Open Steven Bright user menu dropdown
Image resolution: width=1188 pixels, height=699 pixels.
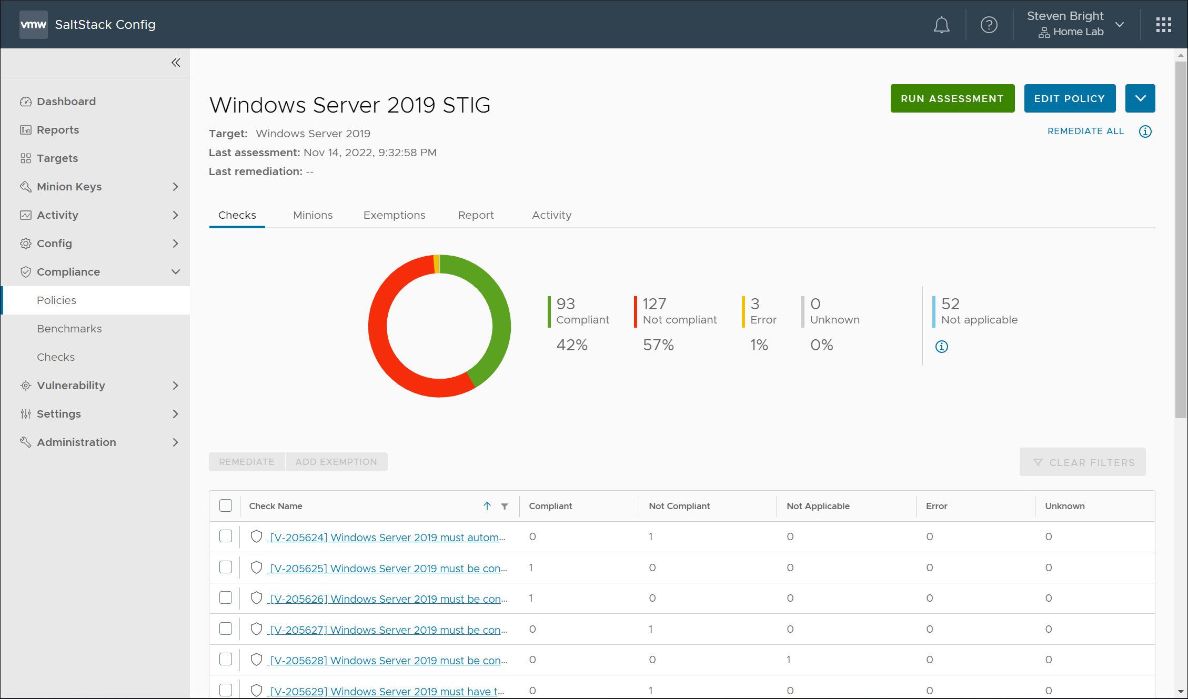[1120, 25]
